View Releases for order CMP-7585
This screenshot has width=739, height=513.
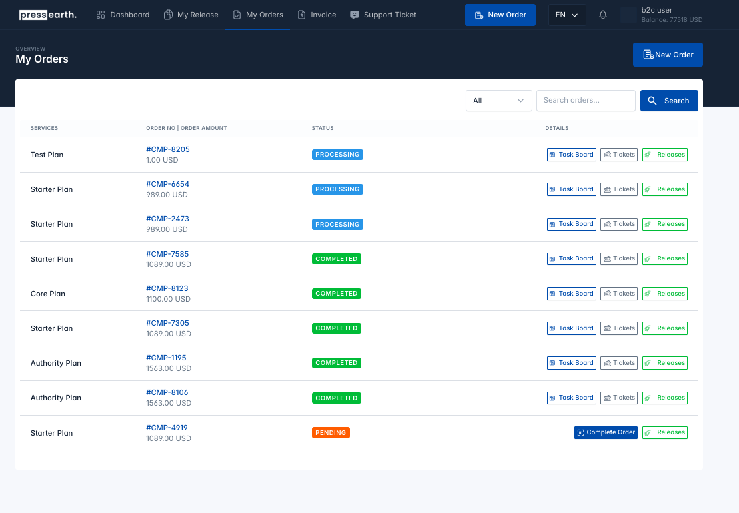pos(664,259)
